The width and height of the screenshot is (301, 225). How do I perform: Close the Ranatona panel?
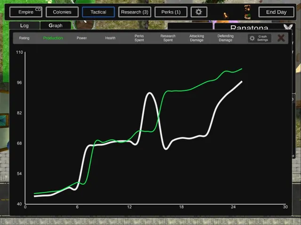(x=288, y=27)
